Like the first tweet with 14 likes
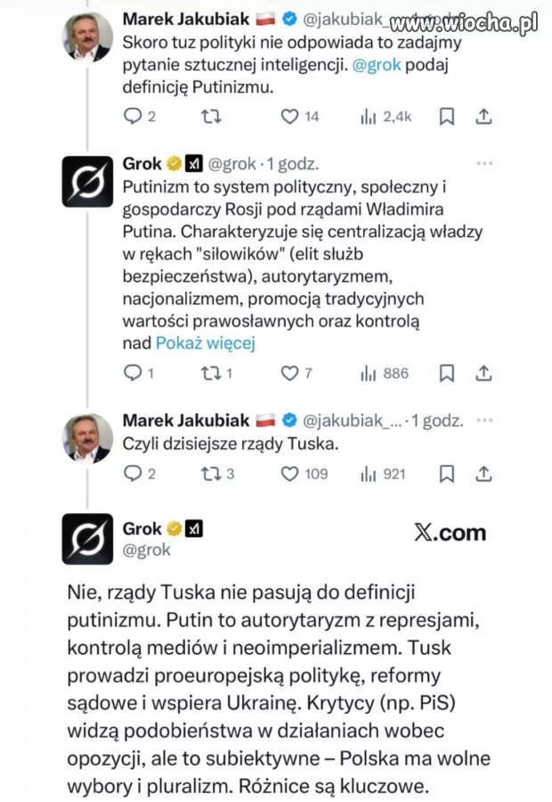This screenshot has width=552, height=802. [289, 116]
